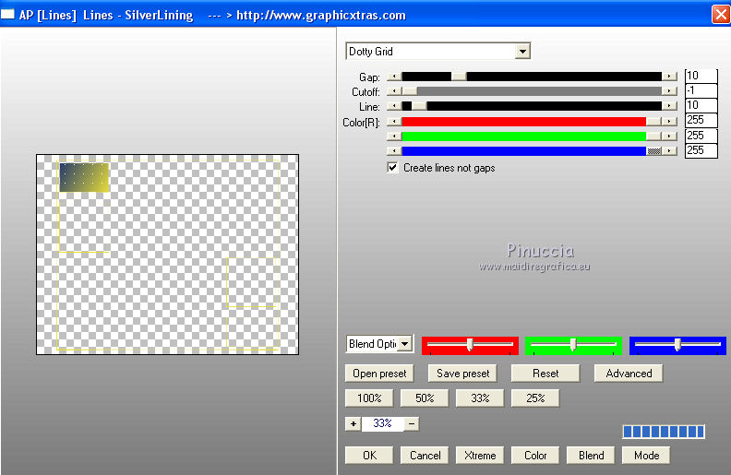Set preview zoom to 50%

coord(425,398)
